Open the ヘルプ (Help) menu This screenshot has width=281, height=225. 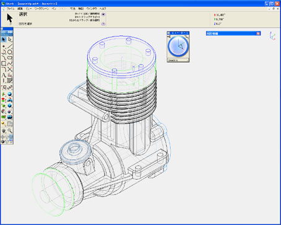[x=103, y=9]
